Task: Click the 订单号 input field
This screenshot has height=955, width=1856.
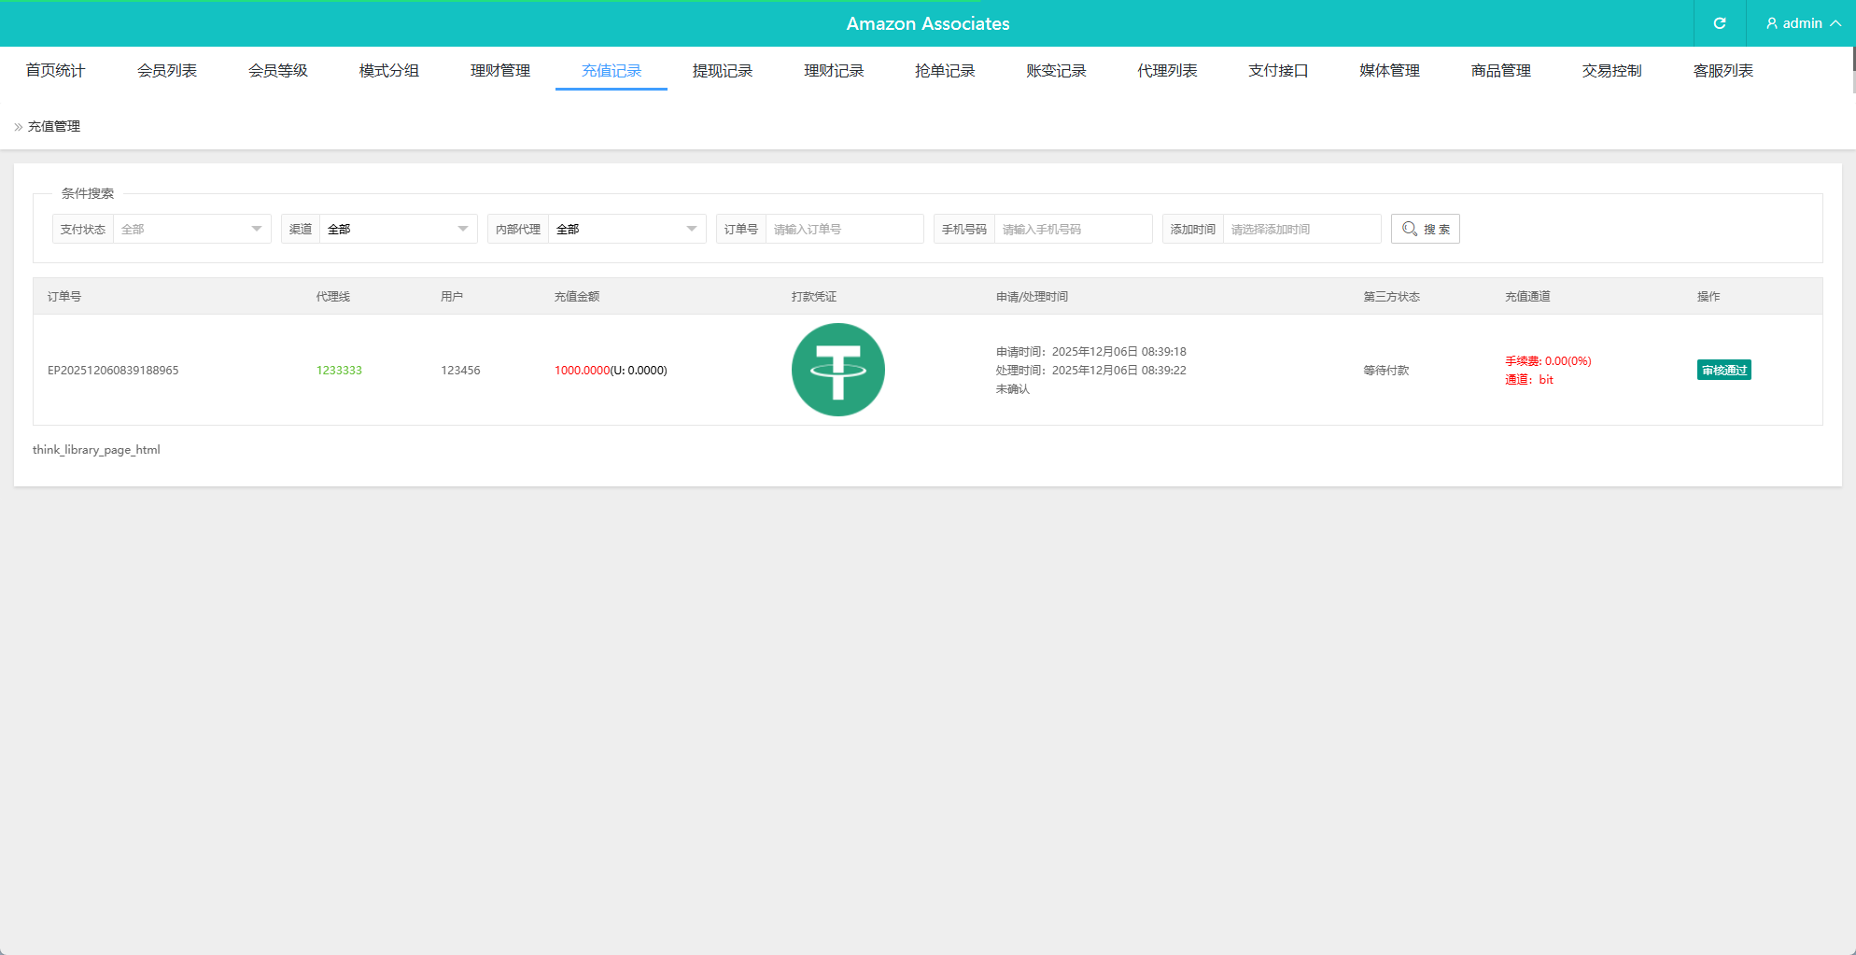Action: [x=843, y=229]
